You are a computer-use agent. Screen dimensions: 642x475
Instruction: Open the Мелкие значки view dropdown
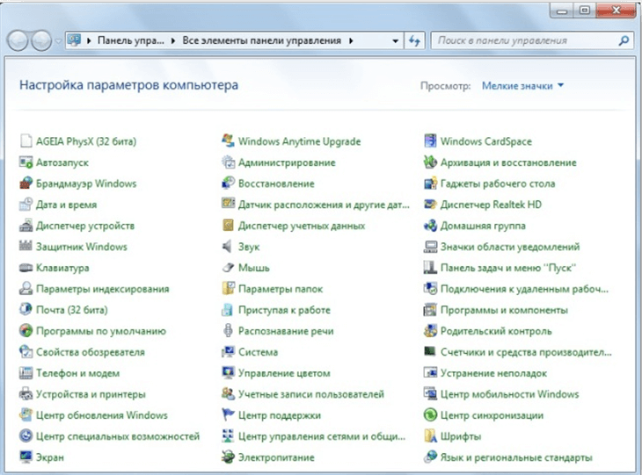coord(523,86)
